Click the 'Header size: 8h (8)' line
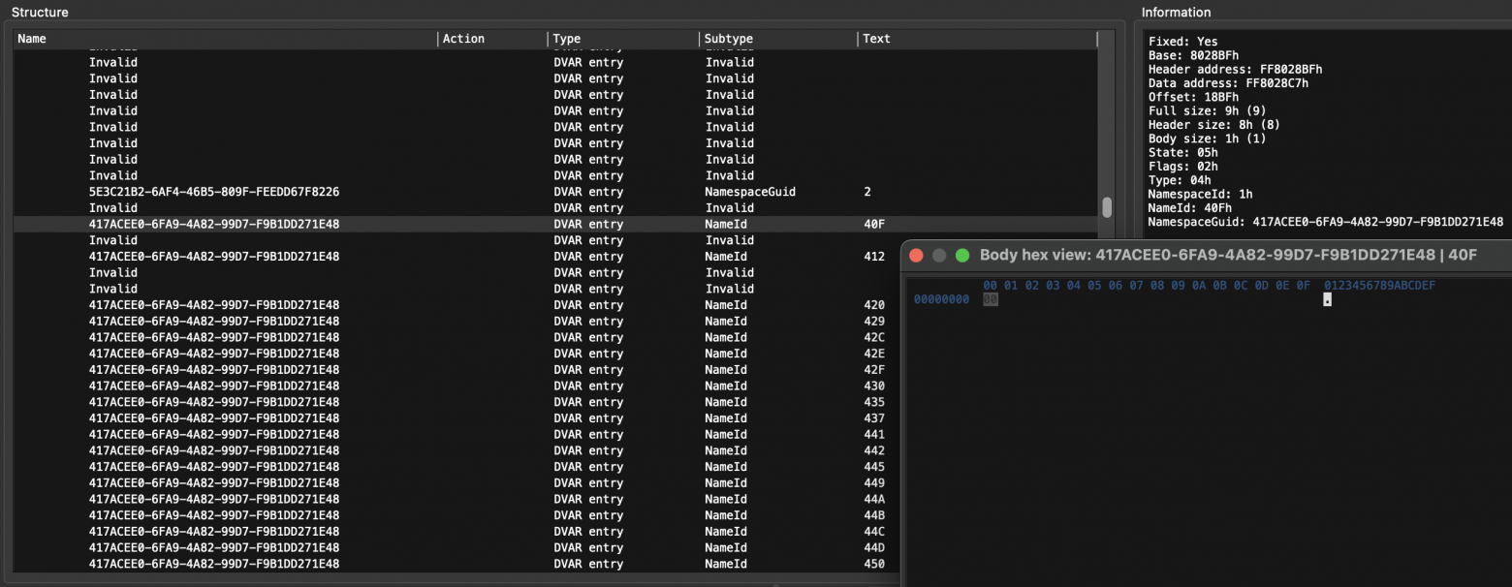 coord(1213,125)
